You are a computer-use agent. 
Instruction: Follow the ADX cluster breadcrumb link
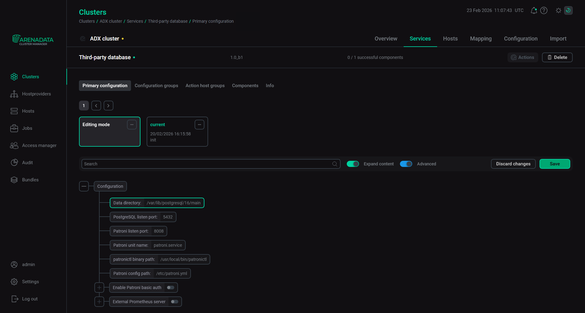coord(111,21)
